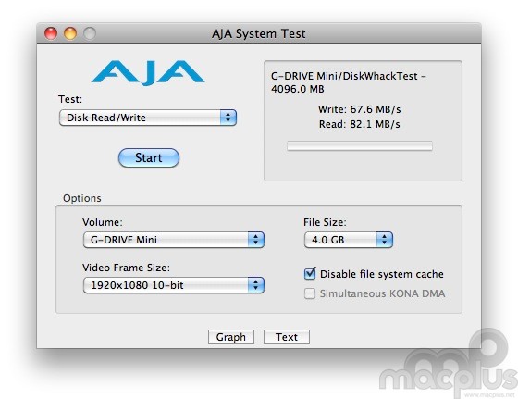The height and width of the screenshot is (399, 518).
Task: Click the File Size: label
Action: 325,222
